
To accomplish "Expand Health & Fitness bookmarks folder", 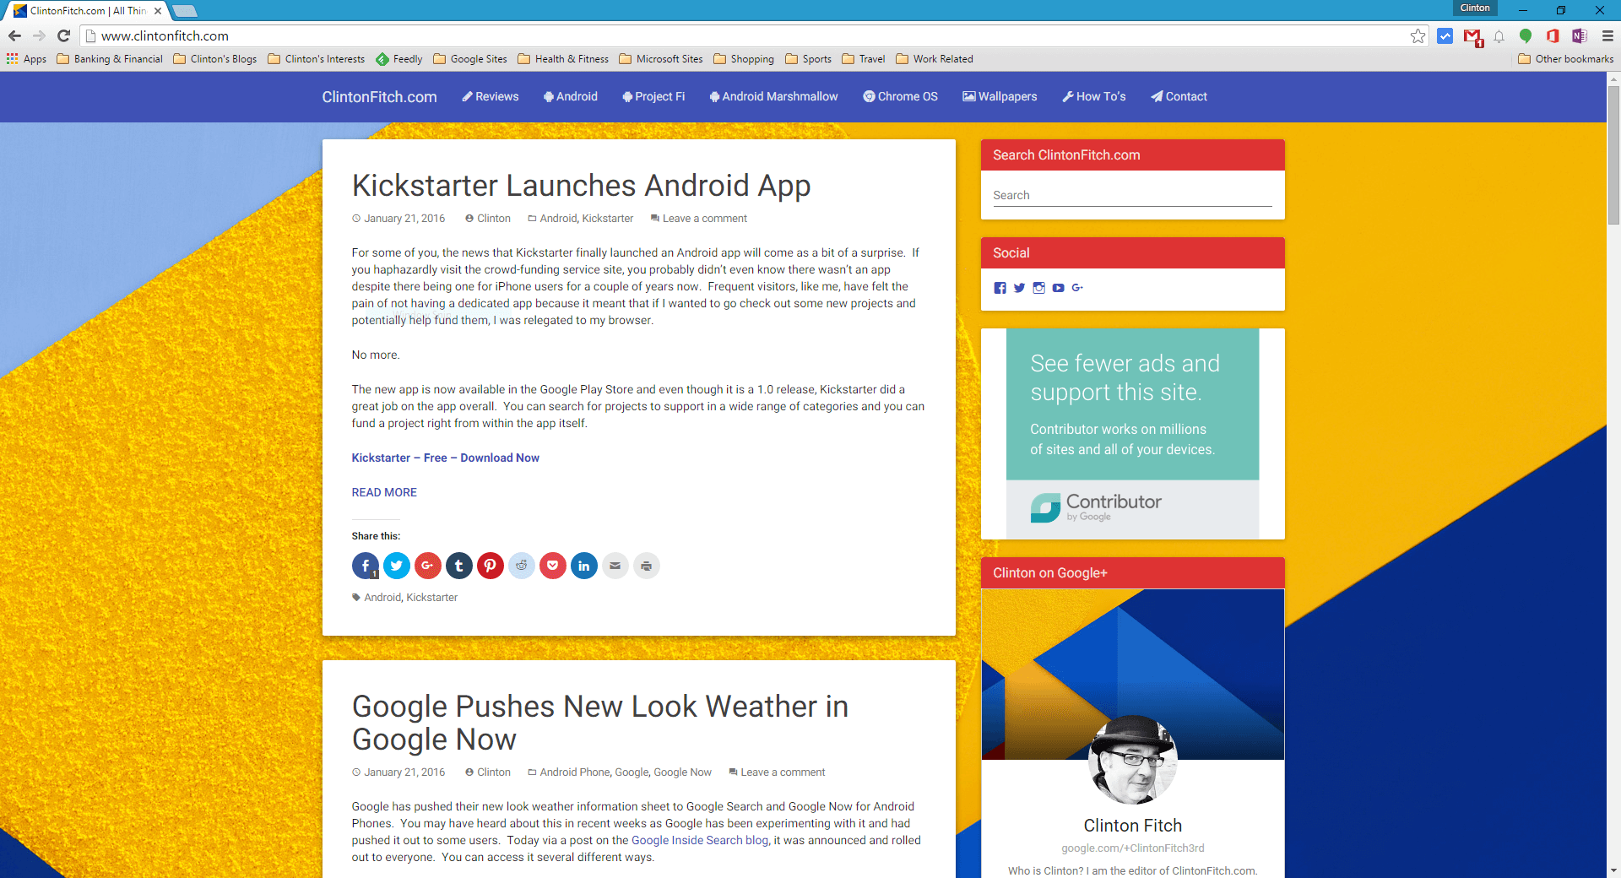I will click(563, 59).
